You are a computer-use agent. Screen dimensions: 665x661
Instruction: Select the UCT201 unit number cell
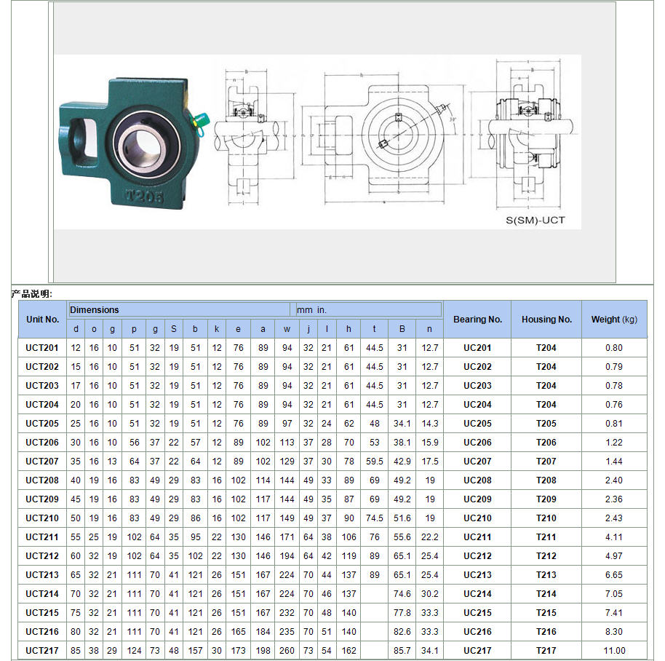42,348
